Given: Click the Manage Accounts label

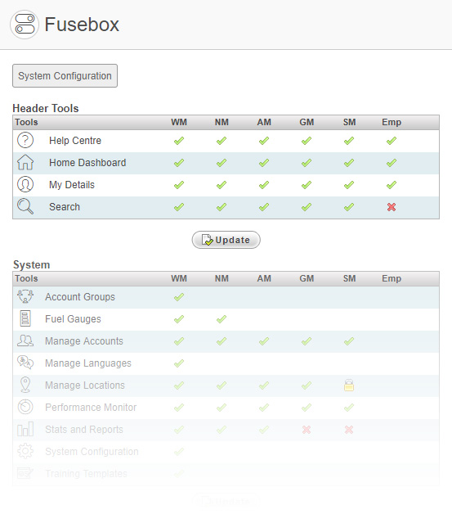Looking at the screenshot, I should click(x=84, y=341).
